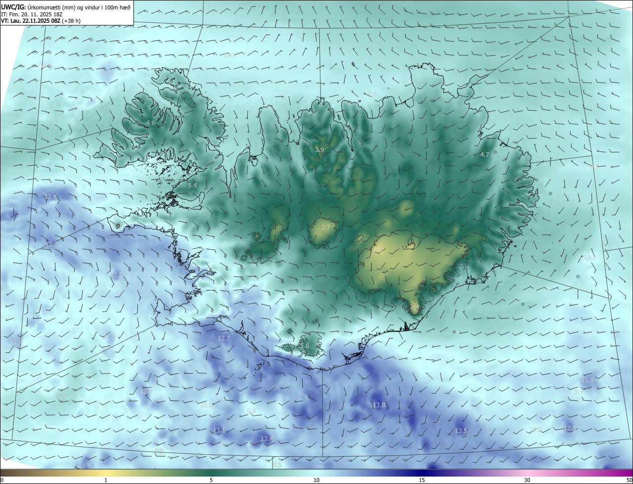Click the 12.4 value west of Iceland
Viewport: 633px width, 484px height.
51,197
